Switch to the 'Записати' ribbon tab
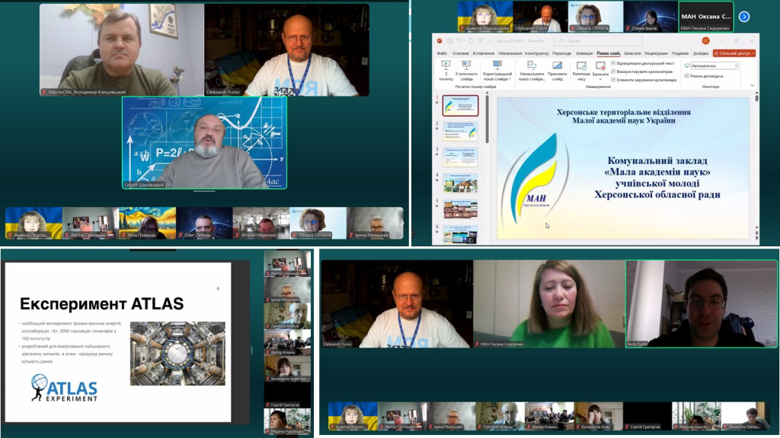 coord(632,53)
